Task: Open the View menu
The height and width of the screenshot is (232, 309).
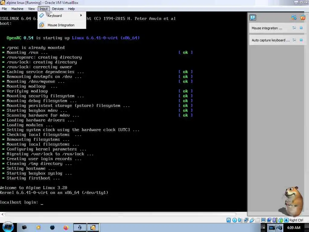Action: point(31,9)
